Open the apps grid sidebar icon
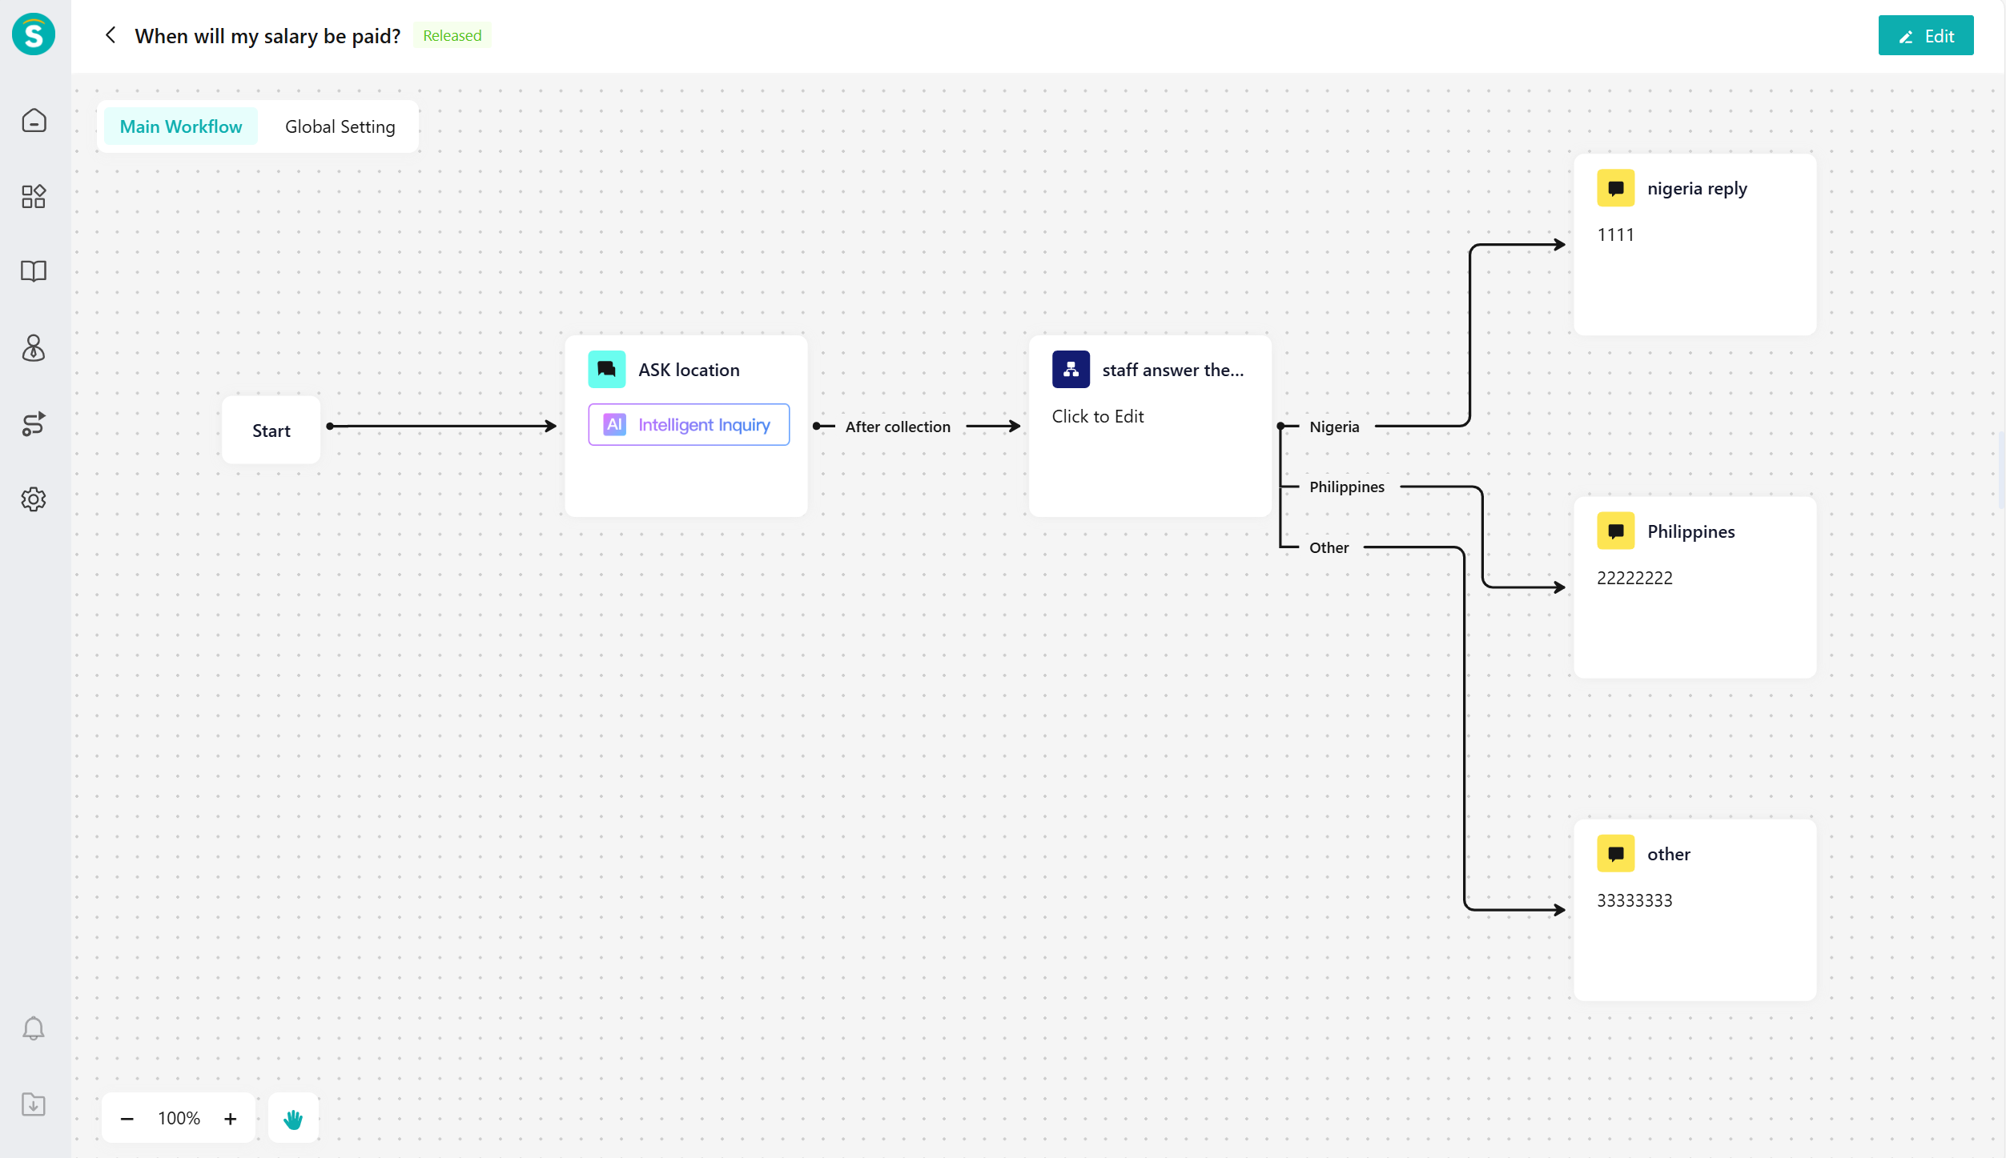The height and width of the screenshot is (1158, 2006). [x=34, y=196]
